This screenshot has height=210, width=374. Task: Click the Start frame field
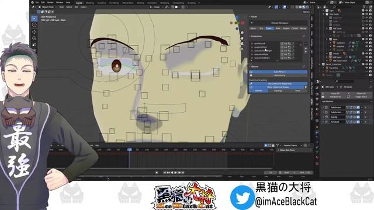[290, 173]
